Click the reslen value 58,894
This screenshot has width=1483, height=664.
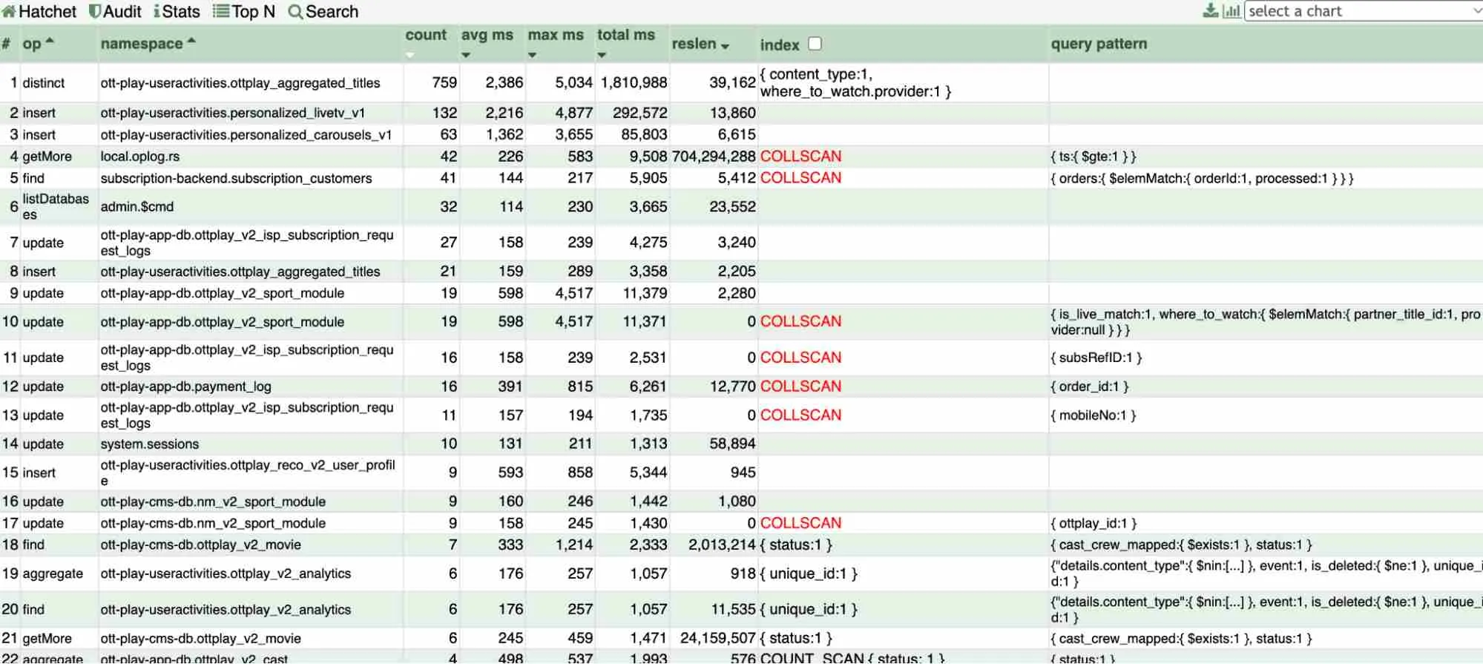pos(732,444)
